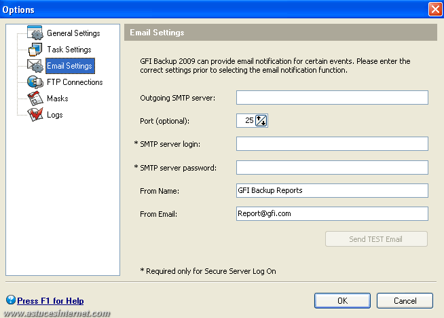Click the Port value field showing 25
The height and width of the screenshot is (318, 444).
coord(246,121)
